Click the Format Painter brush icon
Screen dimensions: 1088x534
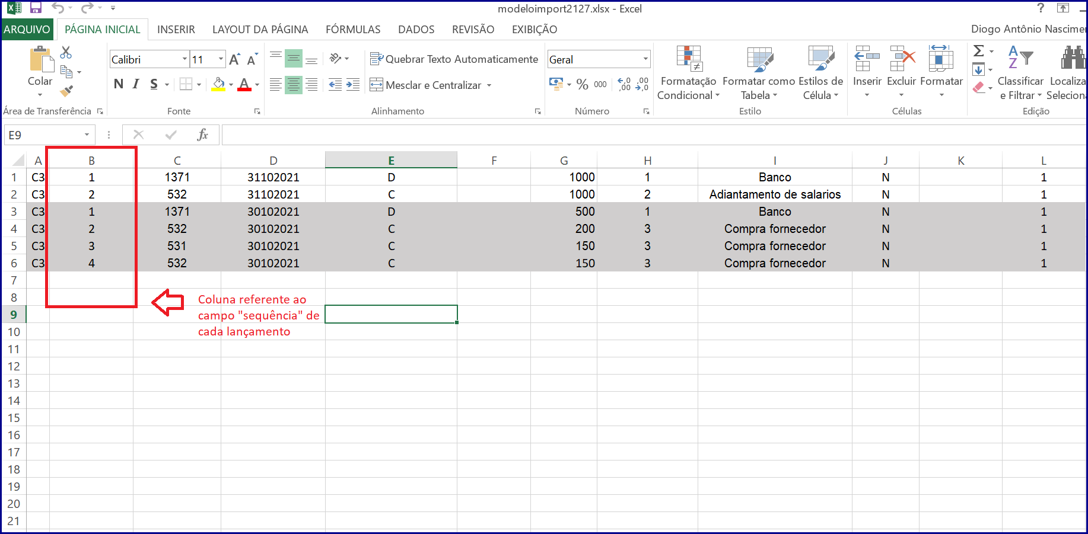click(x=66, y=91)
